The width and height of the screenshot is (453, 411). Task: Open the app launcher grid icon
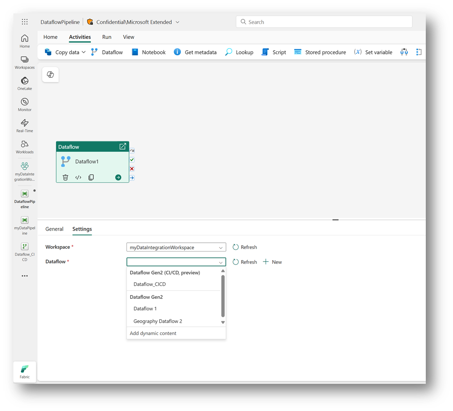point(25,22)
